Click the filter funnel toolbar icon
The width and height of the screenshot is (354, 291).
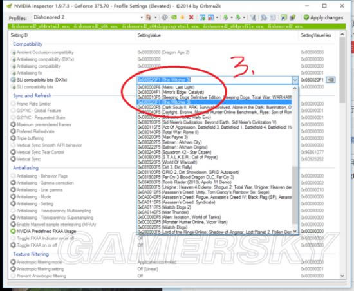tap(254, 17)
